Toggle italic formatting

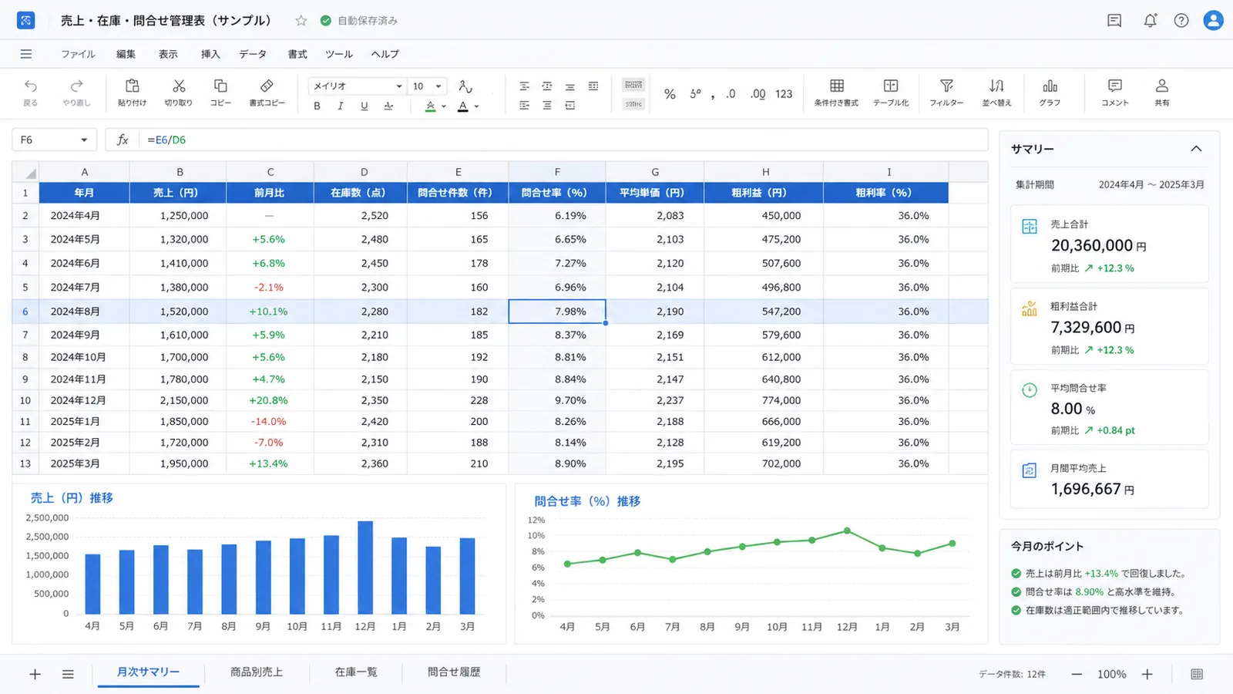(340, 106)
